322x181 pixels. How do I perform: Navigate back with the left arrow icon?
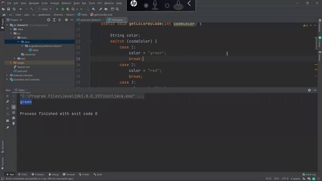pos(21,9)
